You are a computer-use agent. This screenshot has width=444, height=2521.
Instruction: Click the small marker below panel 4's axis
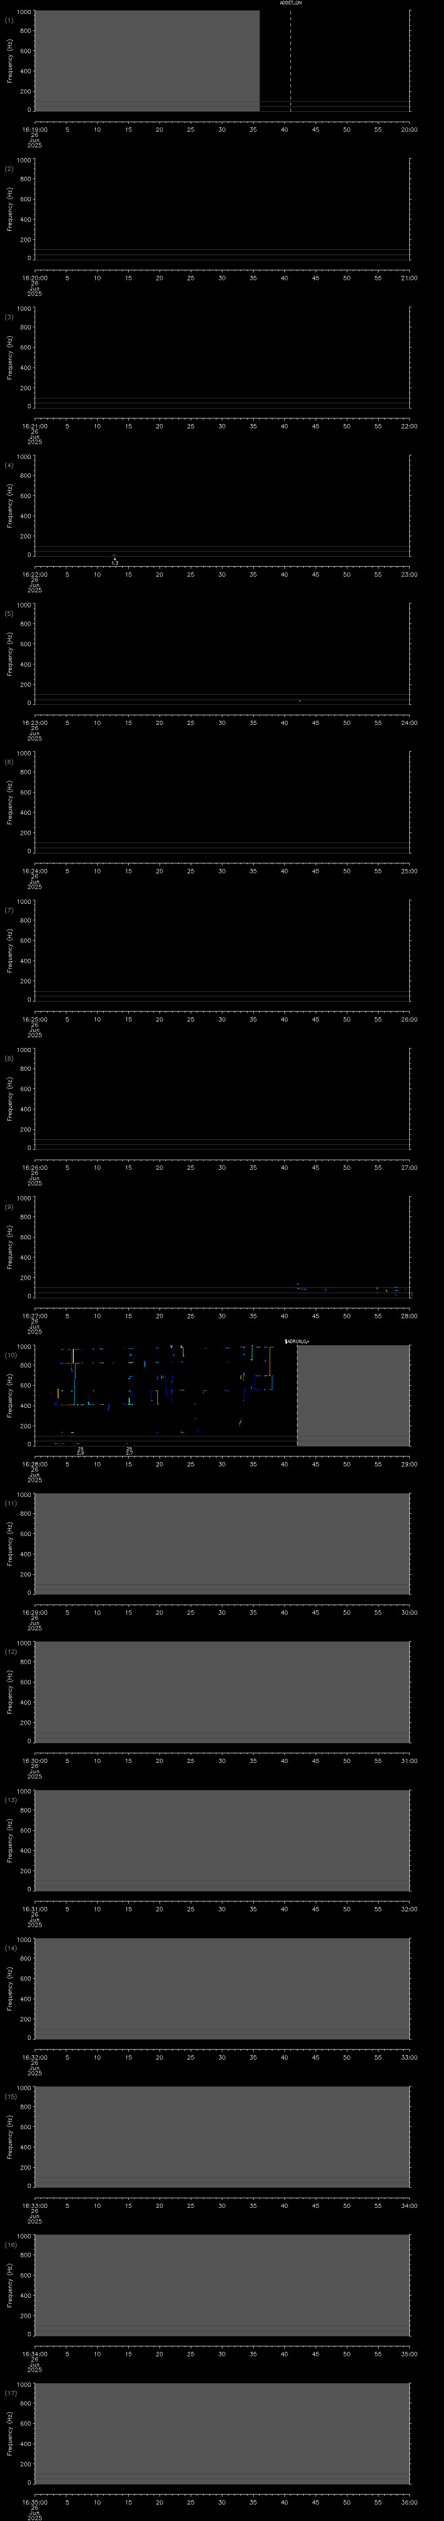point(114,561)
